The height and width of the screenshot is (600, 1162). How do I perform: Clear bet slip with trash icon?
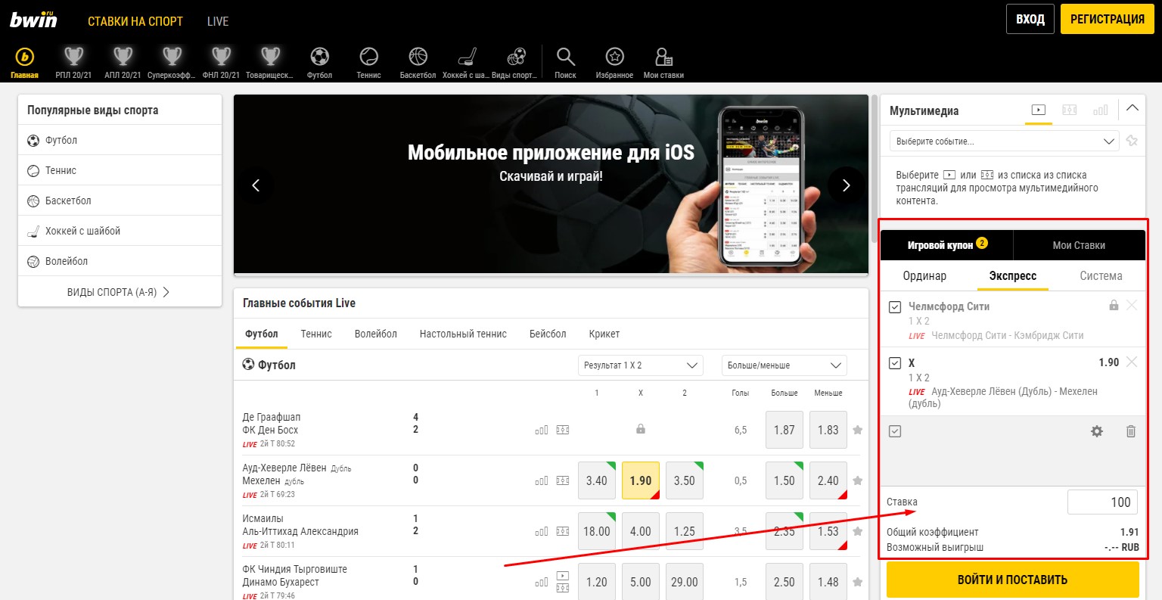[x=1131, y=431]
